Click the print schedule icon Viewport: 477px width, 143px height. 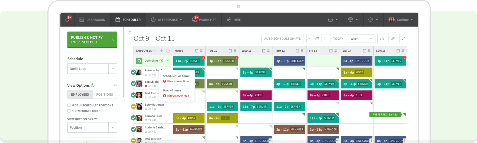[x=382, y=39]
